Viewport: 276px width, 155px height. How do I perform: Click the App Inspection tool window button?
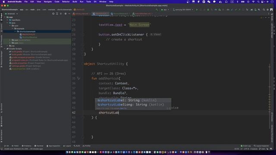(53, 146)
